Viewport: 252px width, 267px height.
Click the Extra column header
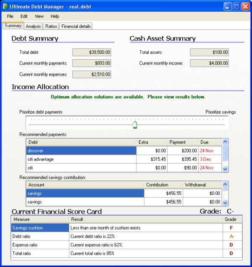point(152,142)
